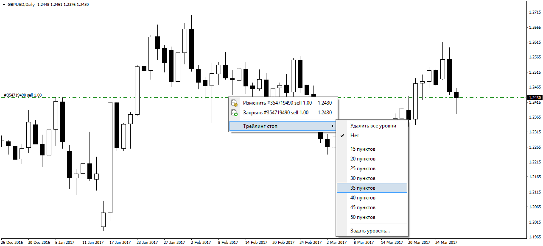Click the #354719490 sell 1.00 order line label
Screen dimensions: 543x246
[x=23, y=95]
